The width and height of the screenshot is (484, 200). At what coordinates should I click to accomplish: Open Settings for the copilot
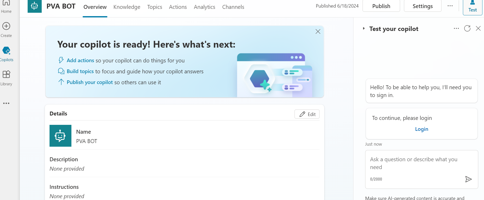pyautogui.click(x=423, y=6)
